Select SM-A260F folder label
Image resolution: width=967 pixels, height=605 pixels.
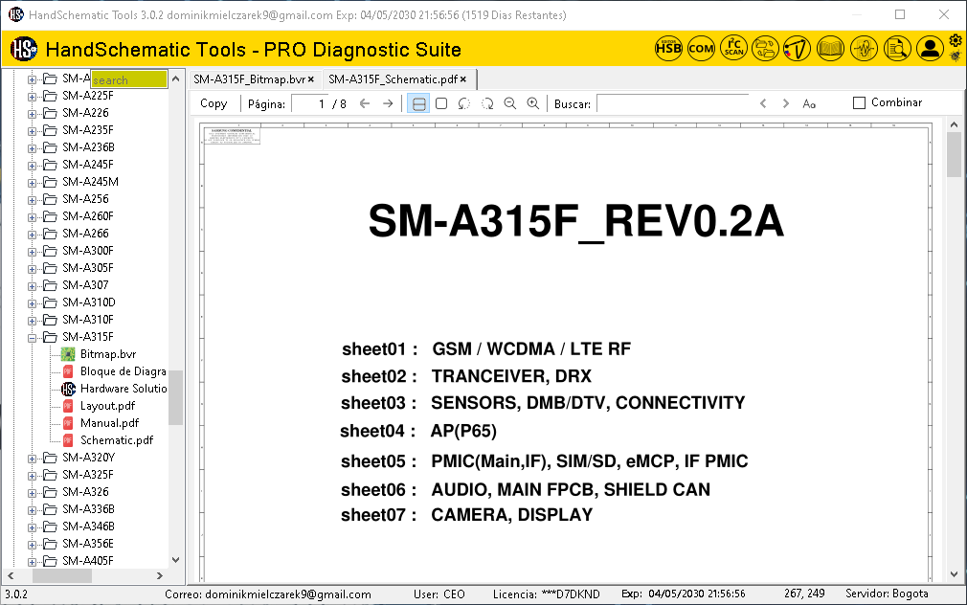click(x=87, y=215)
